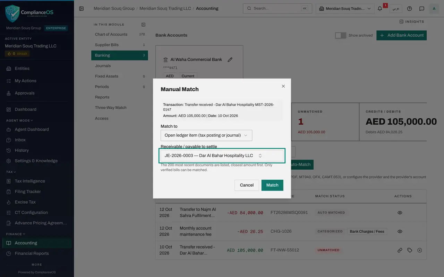Click the tag icon on the unmatched row
This screenshot has width=444, height=277.
(x=410, y=250)
